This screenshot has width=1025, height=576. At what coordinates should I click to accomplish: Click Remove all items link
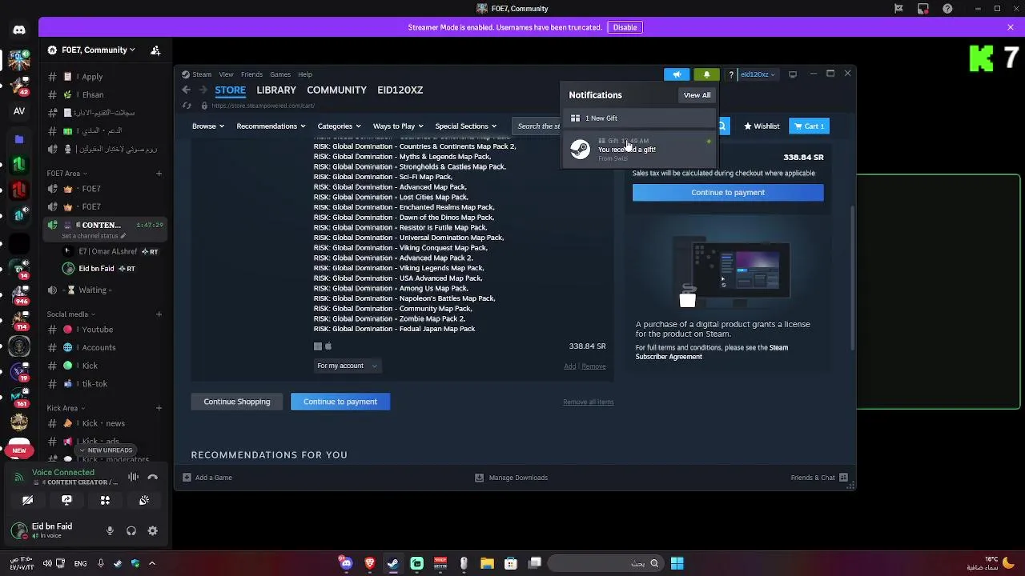click(588, 402)
